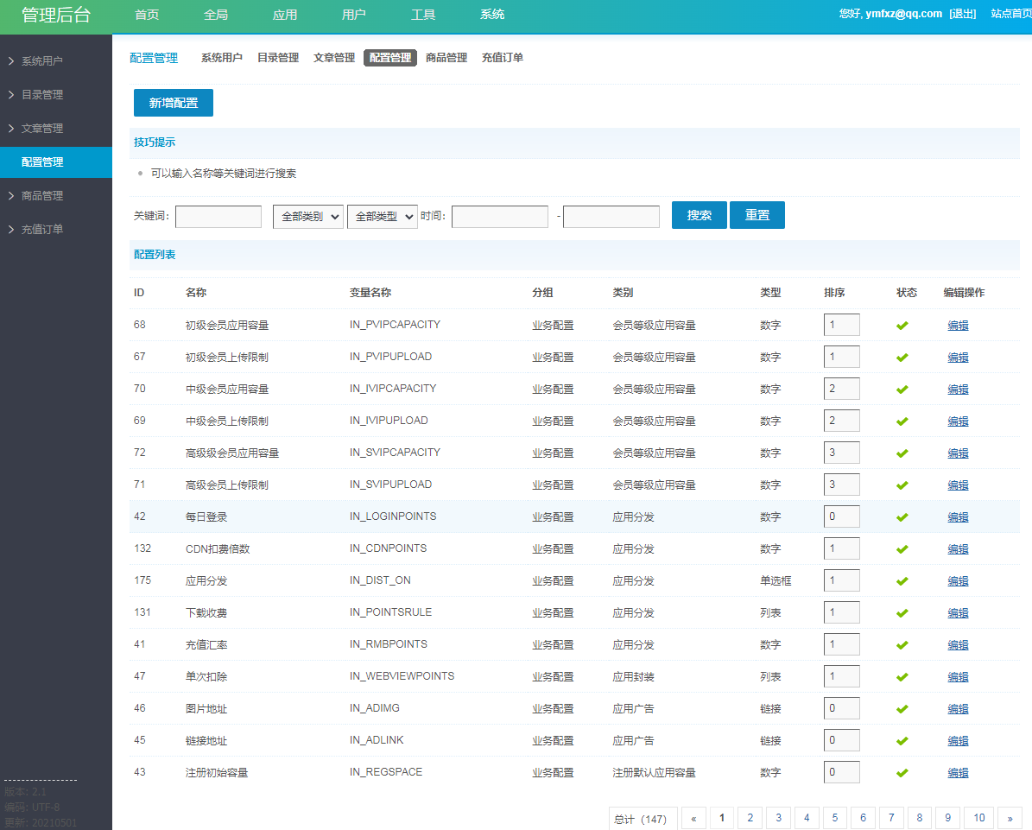This screenshot has width=1032, height=830.
Task: Toggle status checkmark for 初级会员应用容量 row
Action: tap(902, 326)
